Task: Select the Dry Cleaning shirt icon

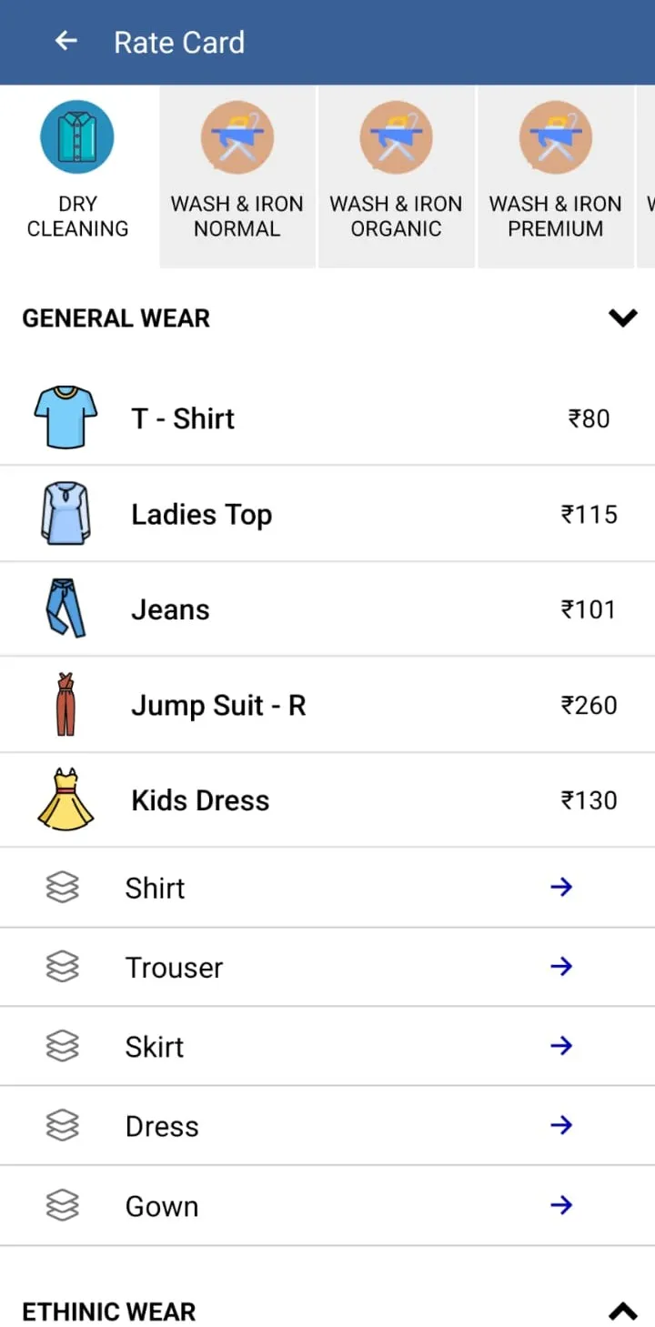Action: click(x=77, y=137)
